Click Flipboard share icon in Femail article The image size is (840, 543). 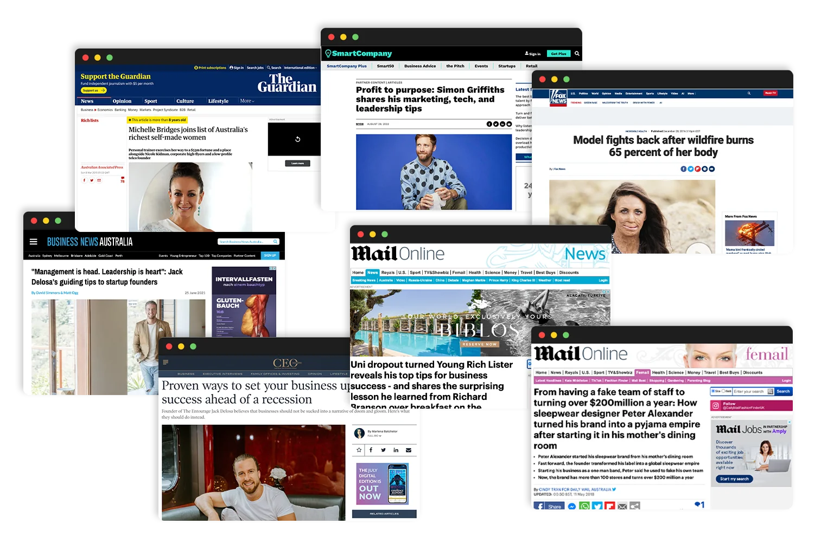coord(610,506)
